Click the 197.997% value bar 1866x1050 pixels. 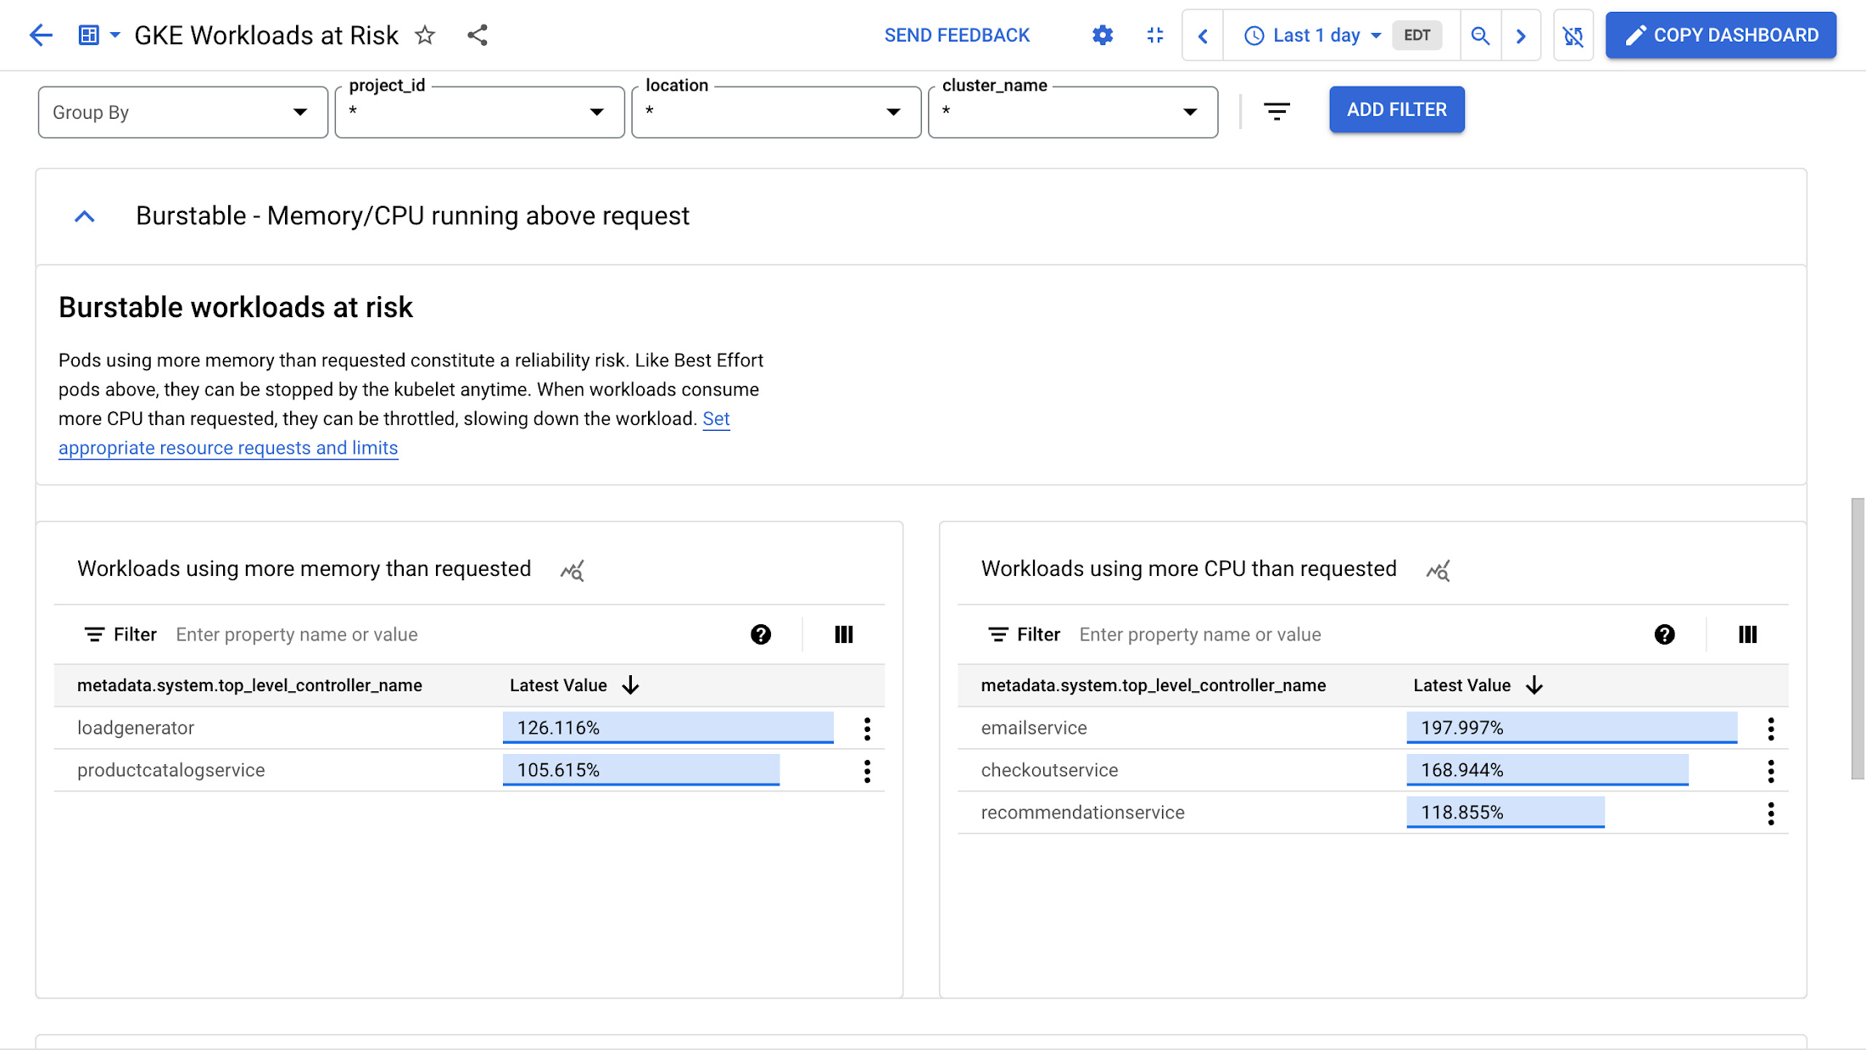(x=1572, y=728)
